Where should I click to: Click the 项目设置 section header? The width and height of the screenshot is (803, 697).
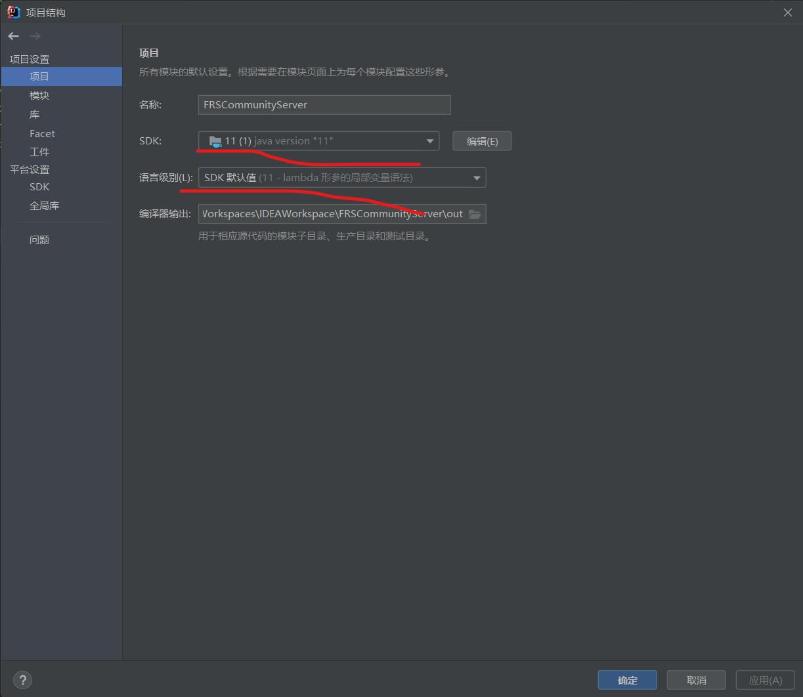click(30, 59)
